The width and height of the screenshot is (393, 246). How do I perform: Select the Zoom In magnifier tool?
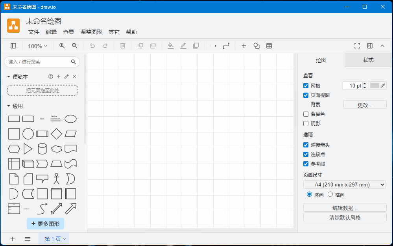pyautogui.click(x=61, y=46)
